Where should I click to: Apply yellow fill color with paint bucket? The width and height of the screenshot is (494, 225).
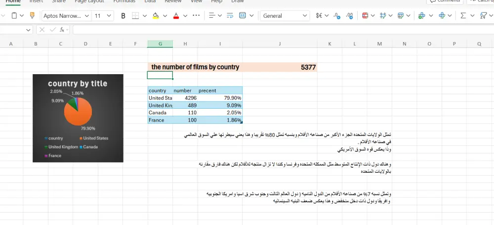pos(156,16)
